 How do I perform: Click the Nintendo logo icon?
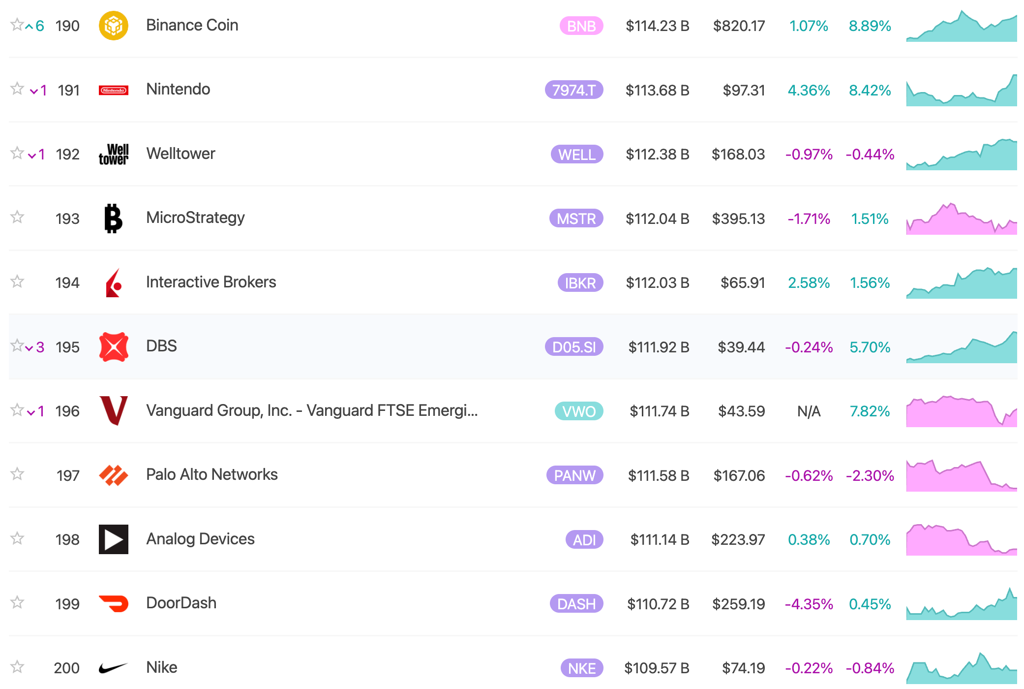(114, 90)
